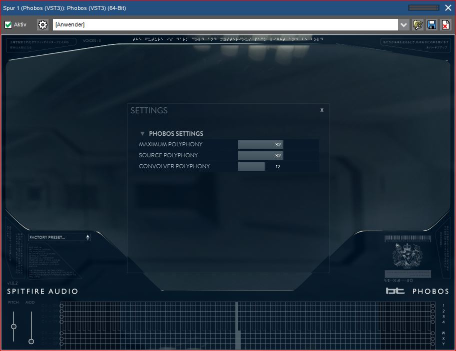Click the SETTINGS panel title
The image size is (456, 351).
[x=149, y=110]
